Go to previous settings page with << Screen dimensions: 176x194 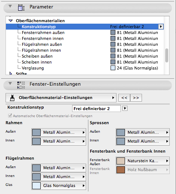[x=124, y=98]
